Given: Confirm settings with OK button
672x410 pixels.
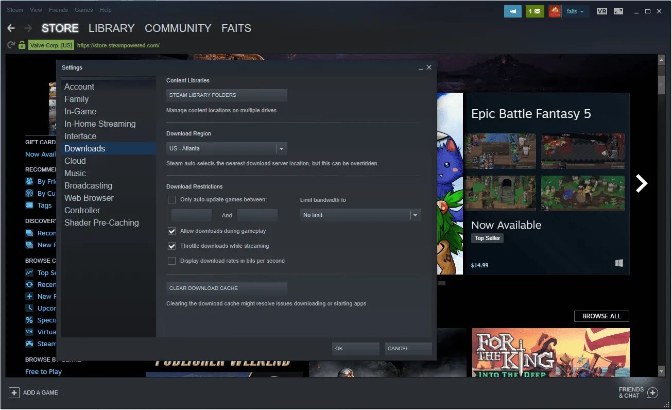Looking at the screenshot, I should click(355, 349).
